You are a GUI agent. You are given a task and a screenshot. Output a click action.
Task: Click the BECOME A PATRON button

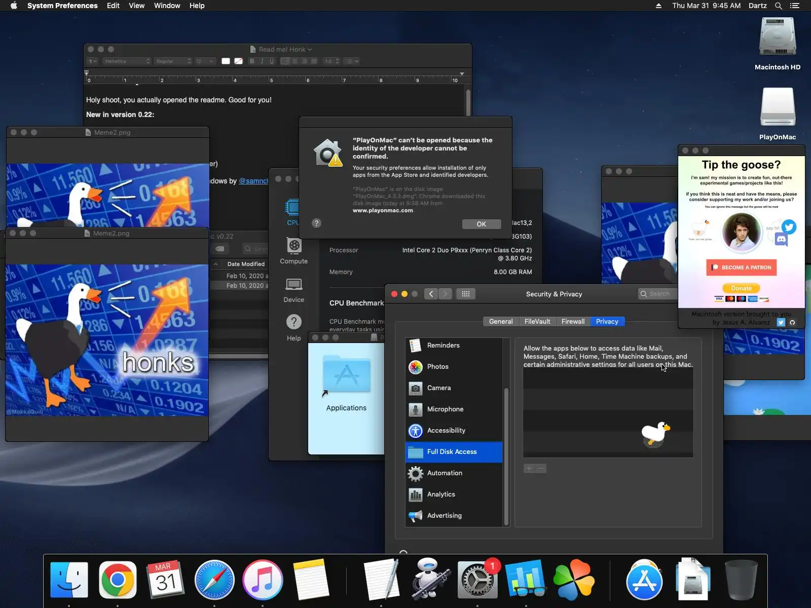(742, 268)
